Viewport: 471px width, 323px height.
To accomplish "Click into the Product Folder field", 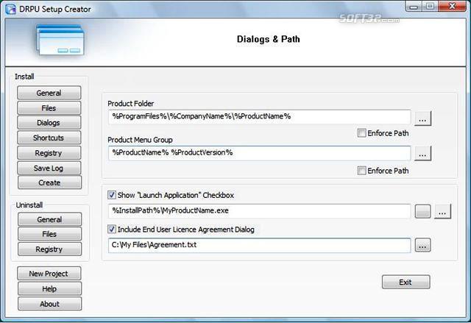I will [x=259, y=117].
